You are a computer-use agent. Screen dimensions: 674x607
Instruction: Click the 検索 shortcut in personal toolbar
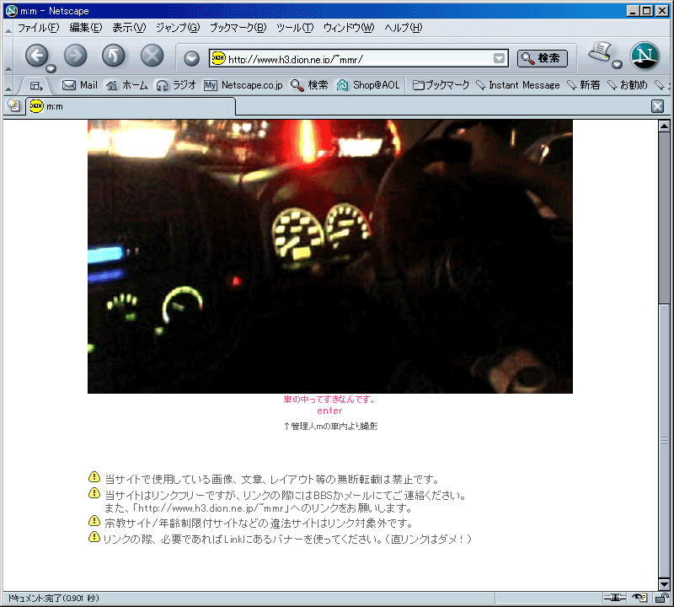[x=309, y=85]
